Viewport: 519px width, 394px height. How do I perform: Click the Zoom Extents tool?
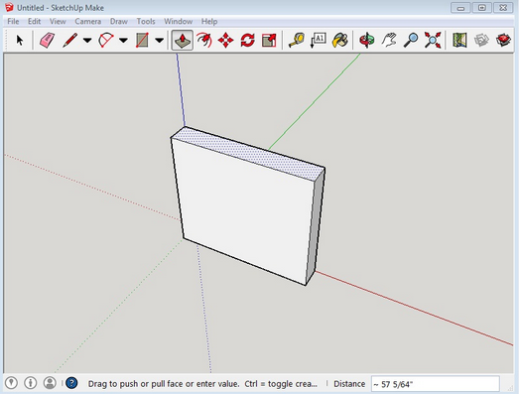(x=433, y=41)
